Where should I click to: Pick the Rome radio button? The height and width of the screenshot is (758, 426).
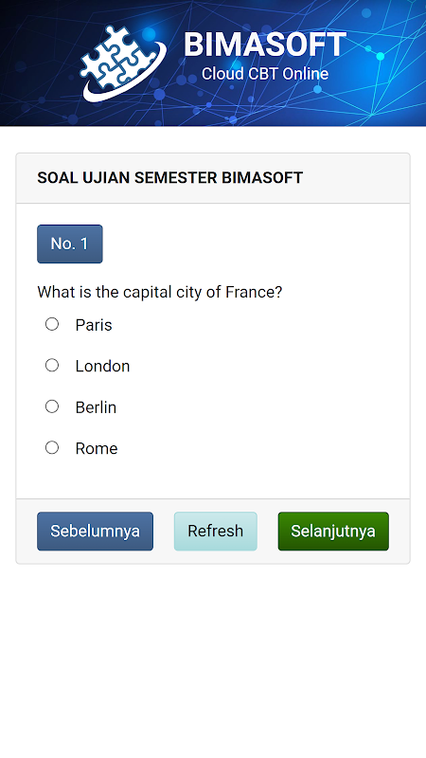coord(52,447)
